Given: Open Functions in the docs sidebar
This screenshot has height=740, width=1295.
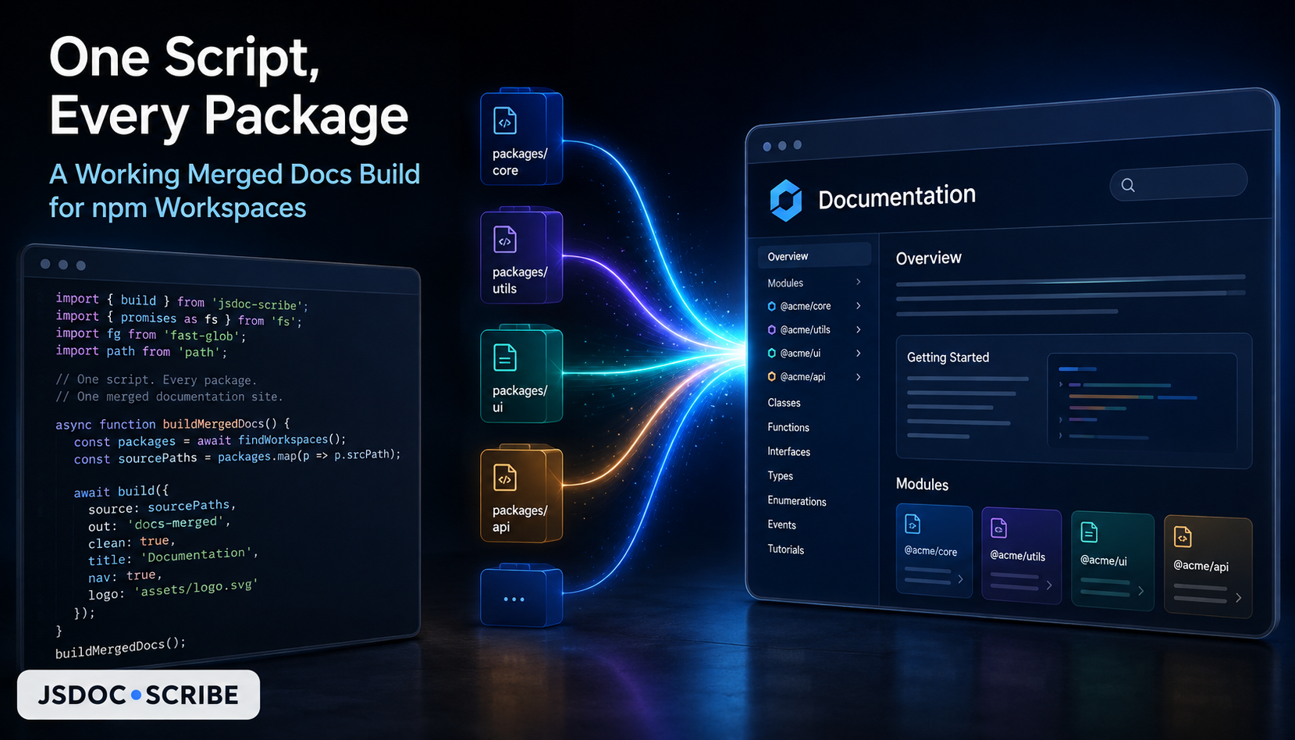Looking at the screenshot, I should click(788, 427).
